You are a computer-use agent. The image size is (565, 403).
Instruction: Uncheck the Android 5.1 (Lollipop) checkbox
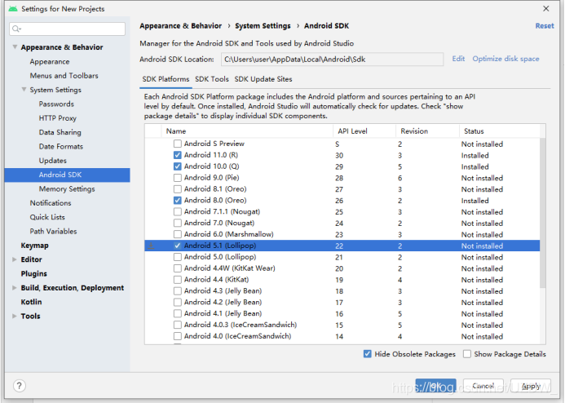tap(177, 246)
